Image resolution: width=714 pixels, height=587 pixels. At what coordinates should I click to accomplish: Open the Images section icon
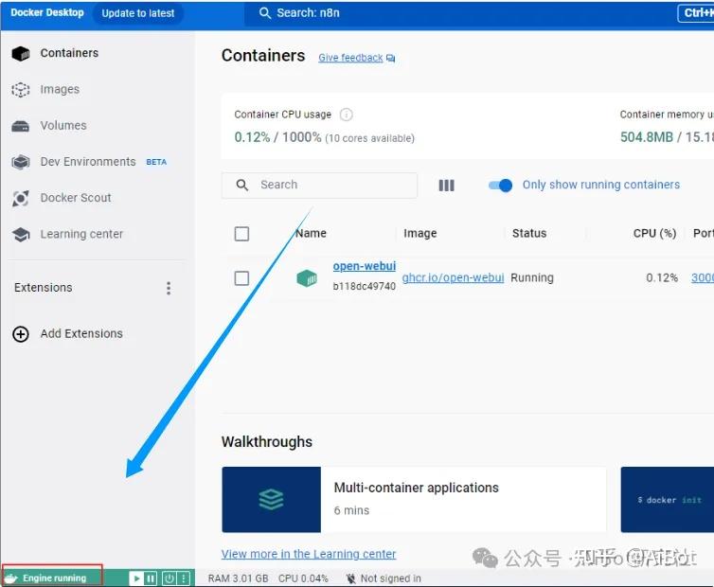click(21, 90)
